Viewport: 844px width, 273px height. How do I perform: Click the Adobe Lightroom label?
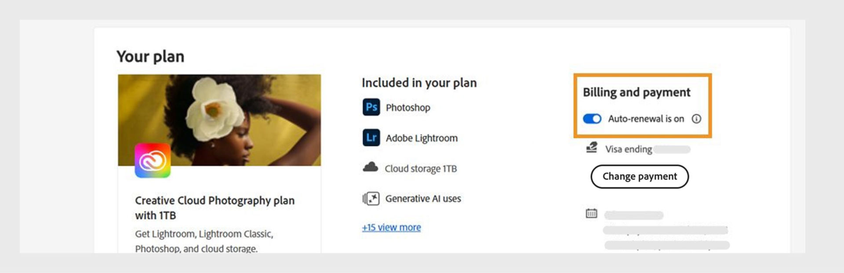click(x=422, y=138)
